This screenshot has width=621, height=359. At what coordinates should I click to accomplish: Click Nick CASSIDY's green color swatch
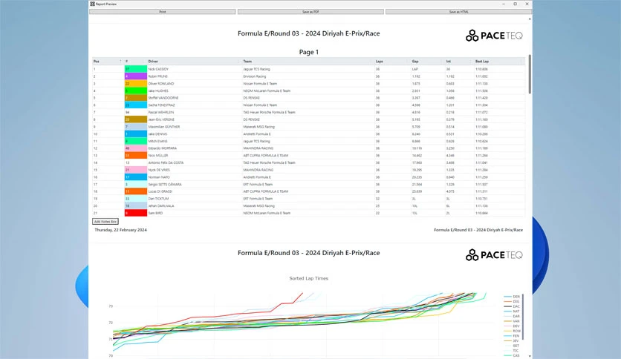tap(135, 69)
